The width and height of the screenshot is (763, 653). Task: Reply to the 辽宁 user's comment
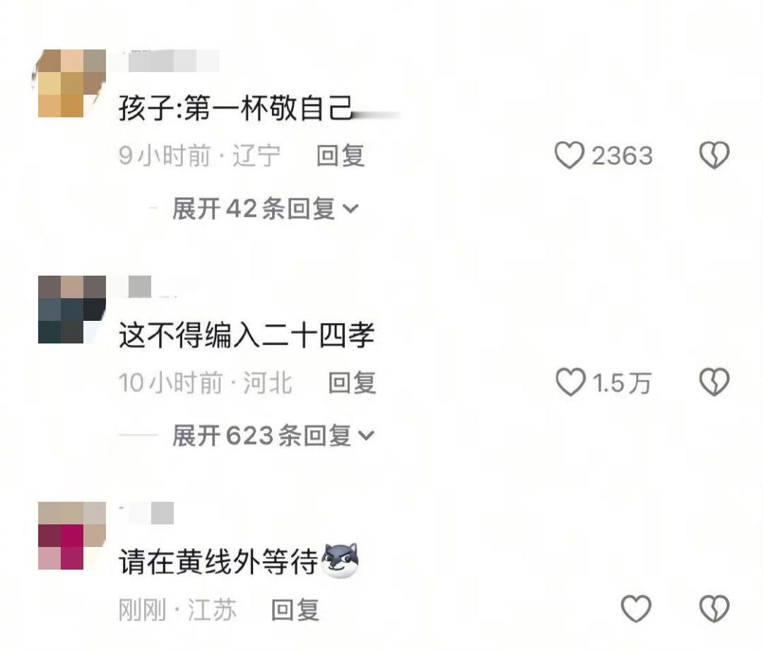(340, 155)
